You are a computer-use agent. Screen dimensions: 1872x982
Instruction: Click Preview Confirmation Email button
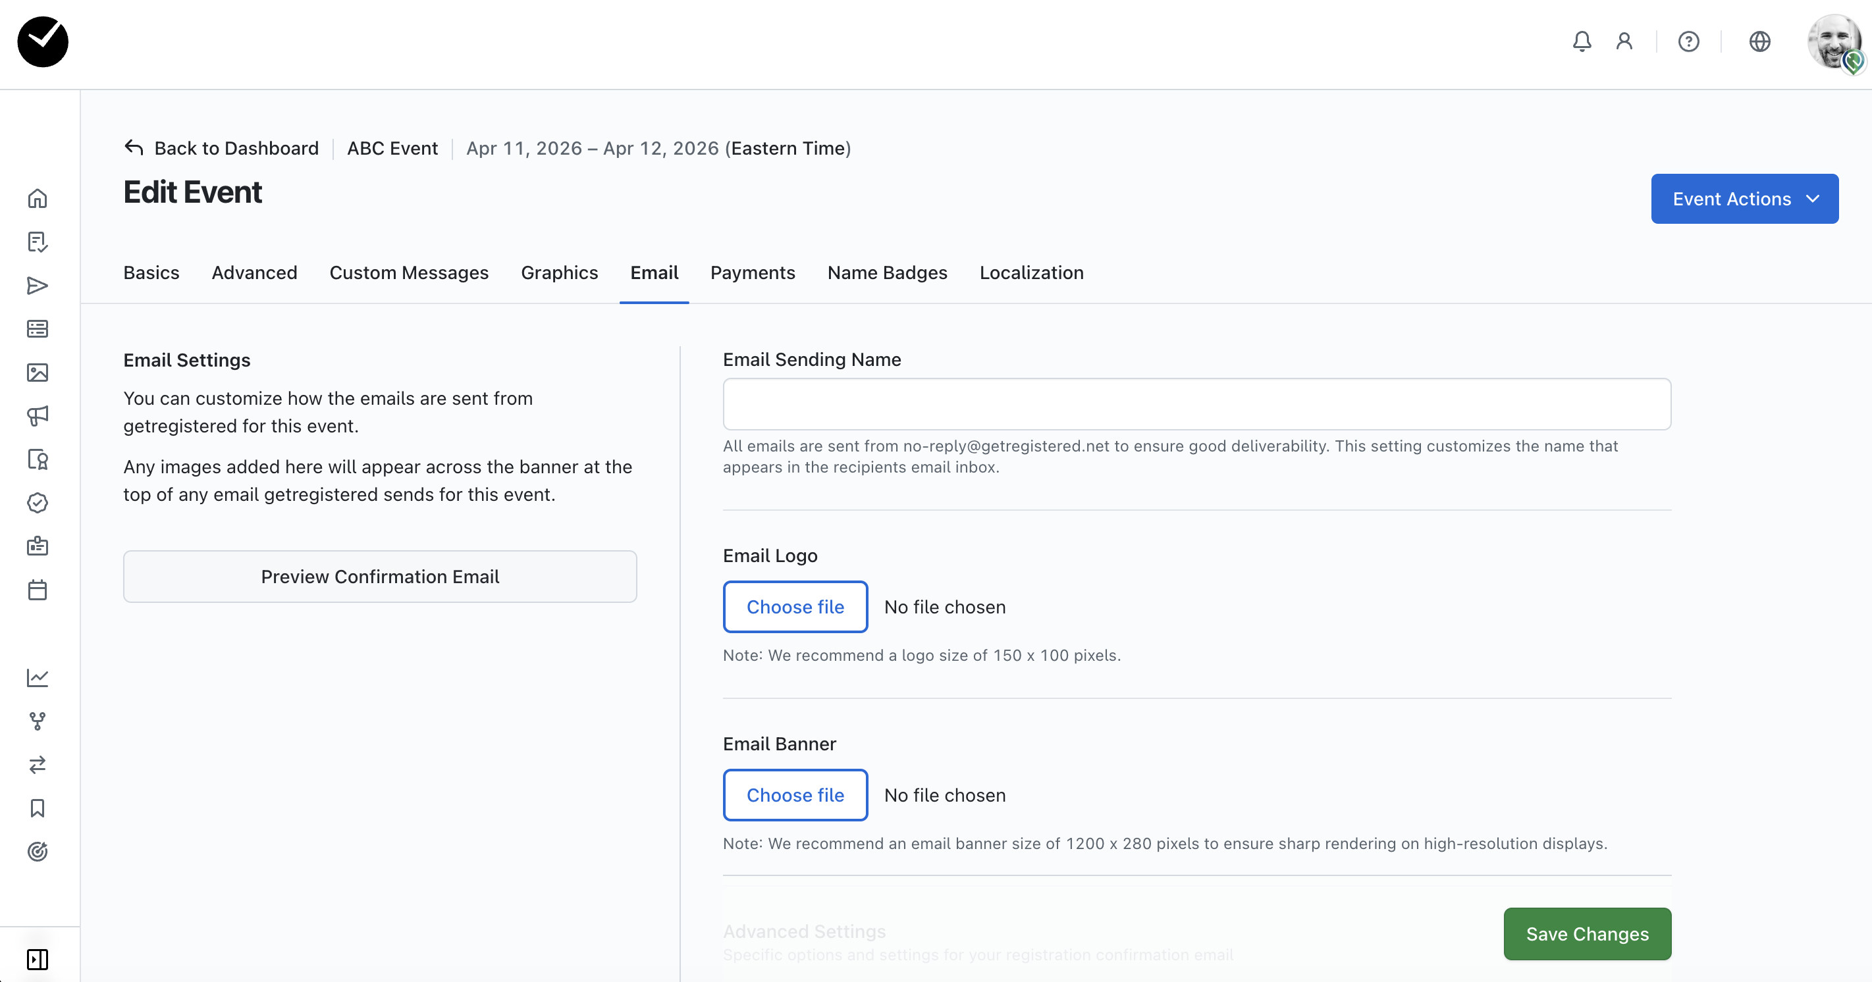(x=379, y=576)
